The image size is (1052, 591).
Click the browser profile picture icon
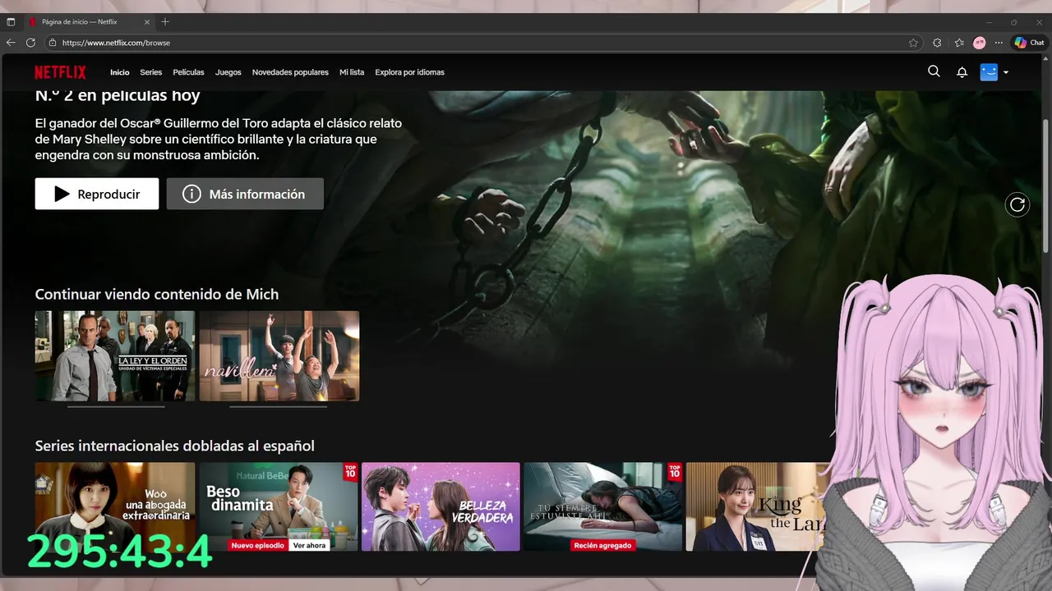click(979, 43)
